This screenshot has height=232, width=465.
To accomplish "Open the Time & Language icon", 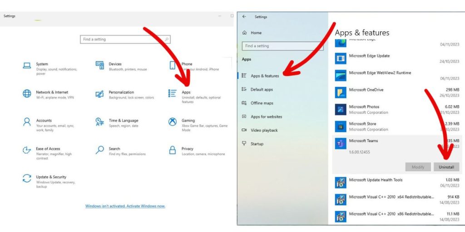I will 99,122.
